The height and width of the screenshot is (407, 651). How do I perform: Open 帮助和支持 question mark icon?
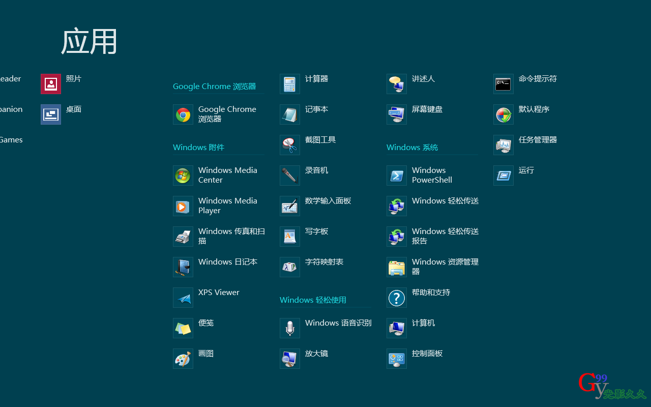click(x=397, y=298)
